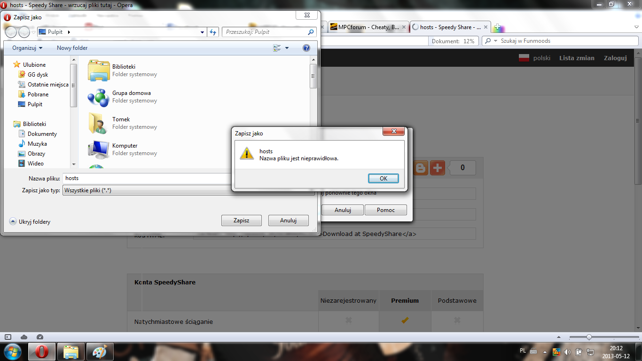Select Dokumenty library in sidebar
Screen dimensions: 642x361
point(42,134)
